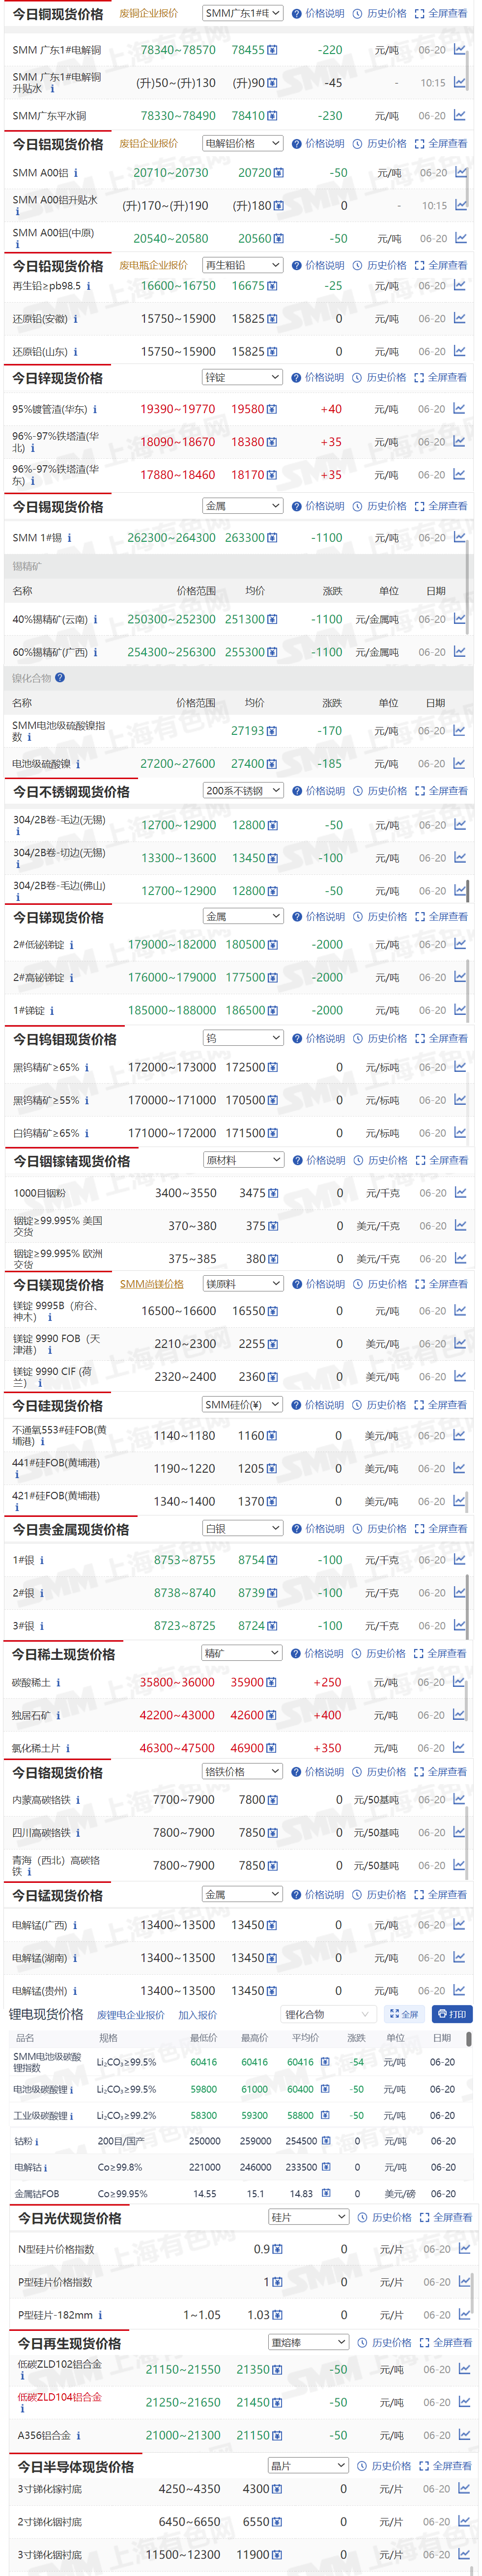Screen dimensions: 482x2576
Task: Click the 加入报价 link
Action: coord(197,2015)
